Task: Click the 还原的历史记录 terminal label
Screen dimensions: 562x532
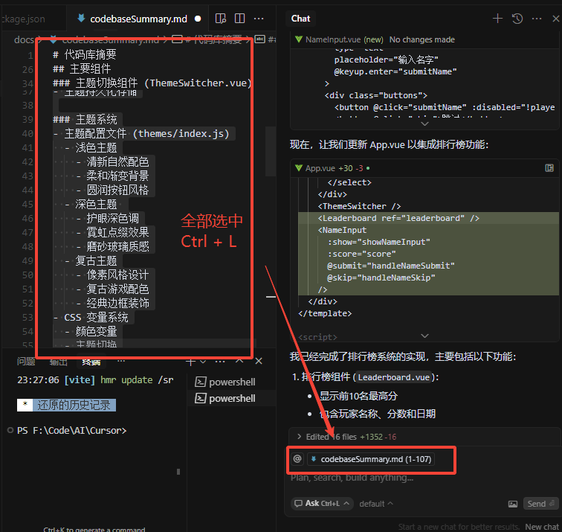Action: pyautogui.click(x=74, y=405)
